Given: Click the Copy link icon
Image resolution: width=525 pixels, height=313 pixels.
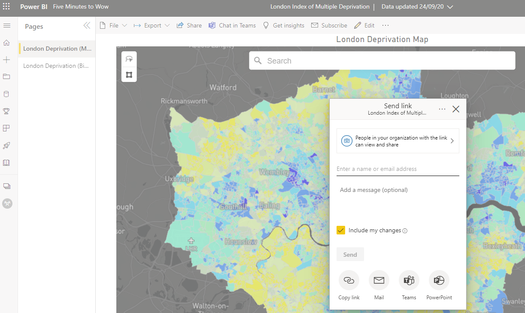Looking at the screenshot, I should tap(349, 281).
